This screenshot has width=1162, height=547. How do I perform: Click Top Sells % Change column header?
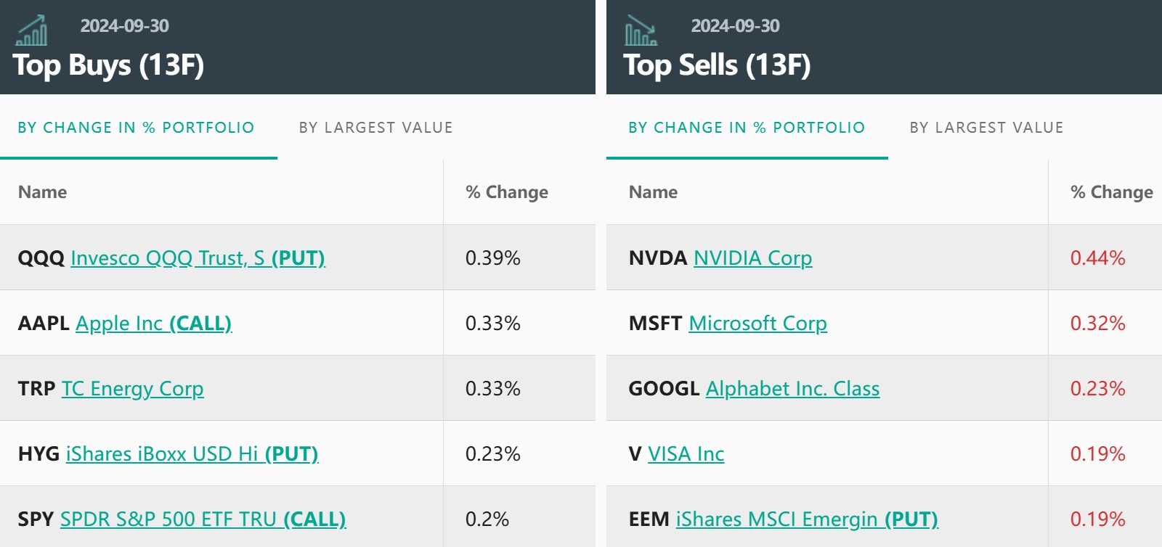(x=1111, y=192)
